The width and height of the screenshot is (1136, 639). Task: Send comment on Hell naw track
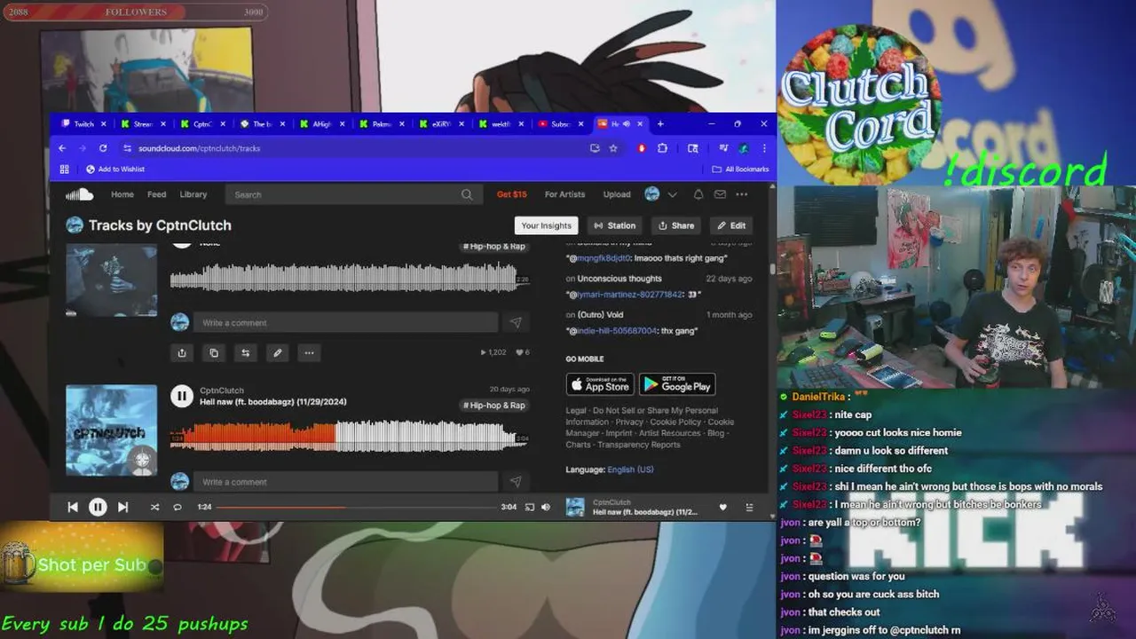(x=516, y=481)
